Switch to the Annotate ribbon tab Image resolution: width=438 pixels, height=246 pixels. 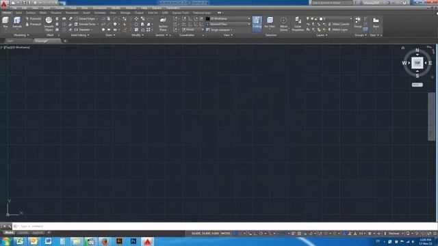tap(100, 13)
